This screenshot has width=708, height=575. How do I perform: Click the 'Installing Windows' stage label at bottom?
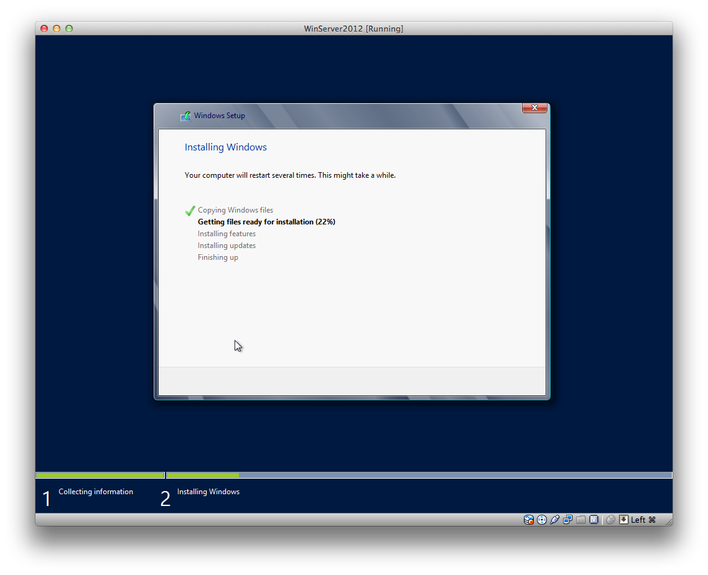(x=208, y=492)
